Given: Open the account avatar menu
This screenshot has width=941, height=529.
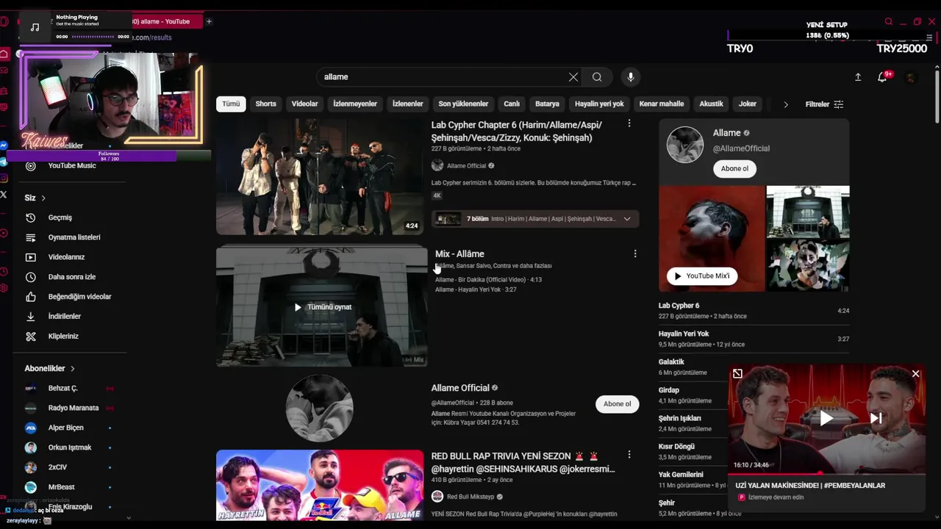Looking at the screenshot, I should [911, 77].
